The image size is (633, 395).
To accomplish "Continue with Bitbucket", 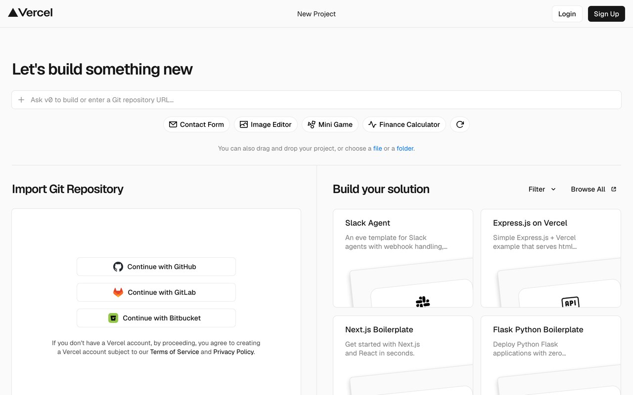I will point(156,318).
